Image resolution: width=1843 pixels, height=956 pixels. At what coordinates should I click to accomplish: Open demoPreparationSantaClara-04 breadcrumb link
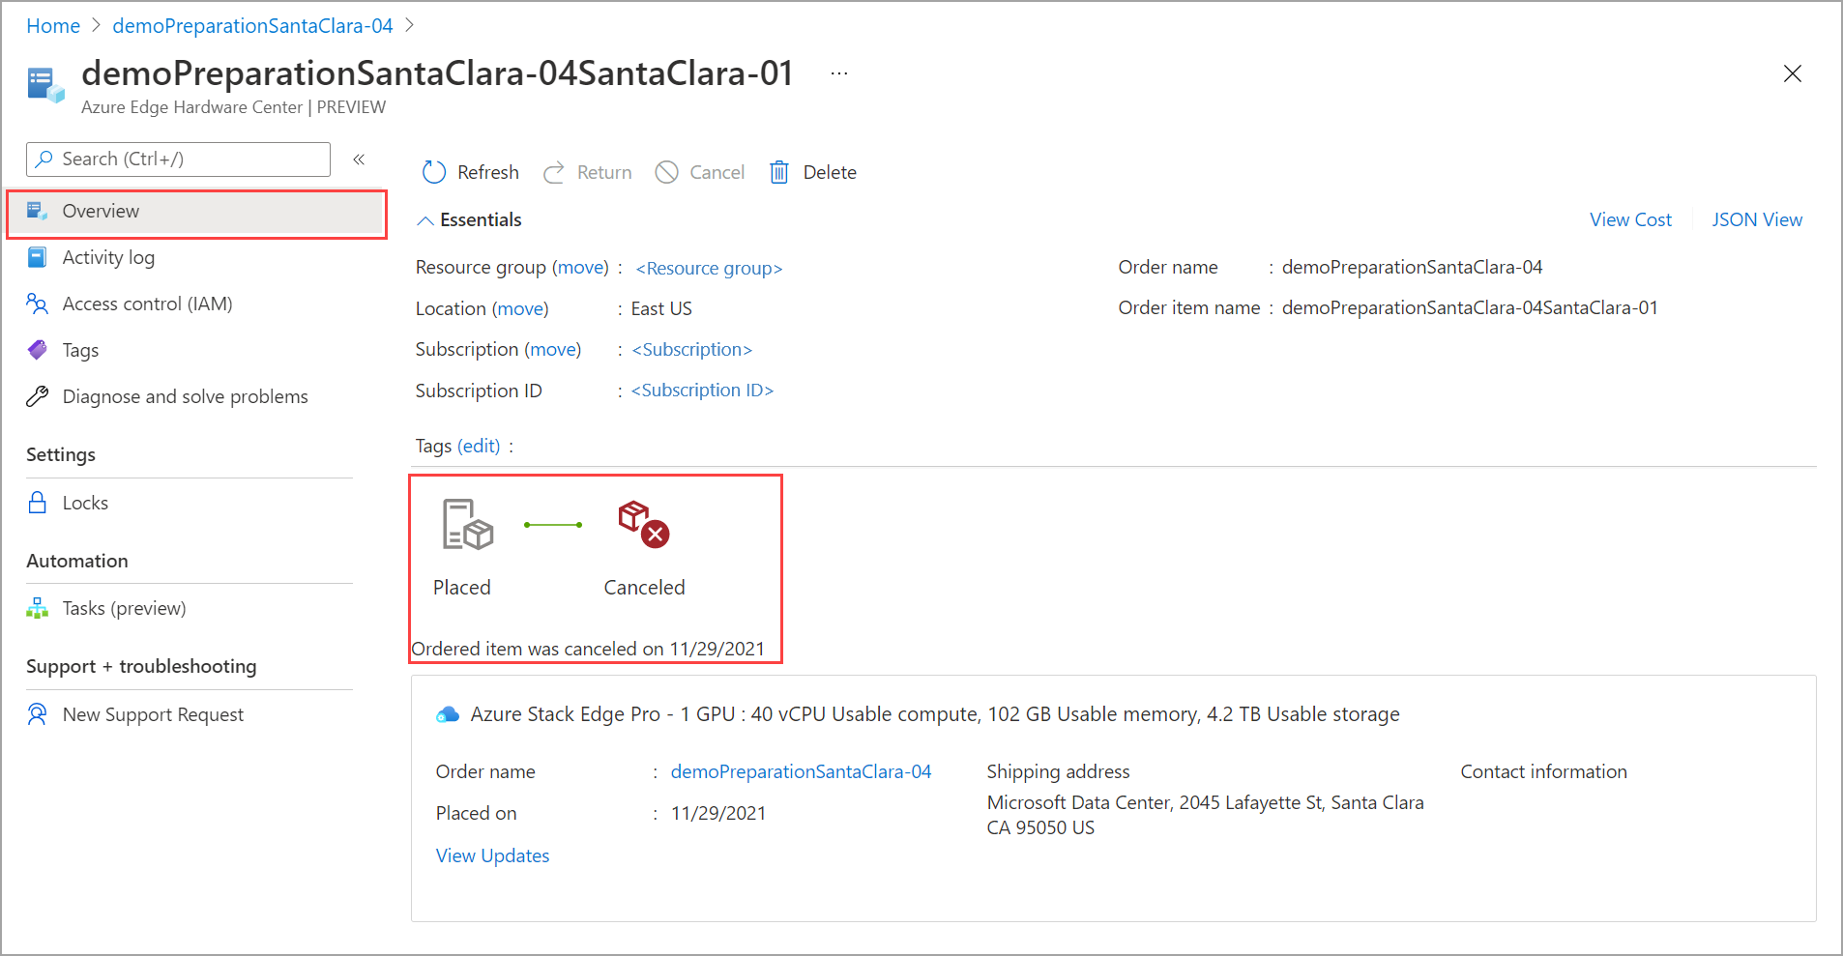(x=252, y=26)
